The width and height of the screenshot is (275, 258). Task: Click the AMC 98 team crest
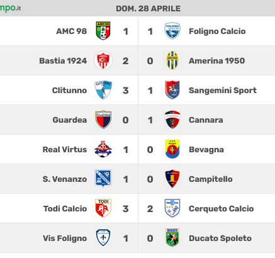(103, 31)
